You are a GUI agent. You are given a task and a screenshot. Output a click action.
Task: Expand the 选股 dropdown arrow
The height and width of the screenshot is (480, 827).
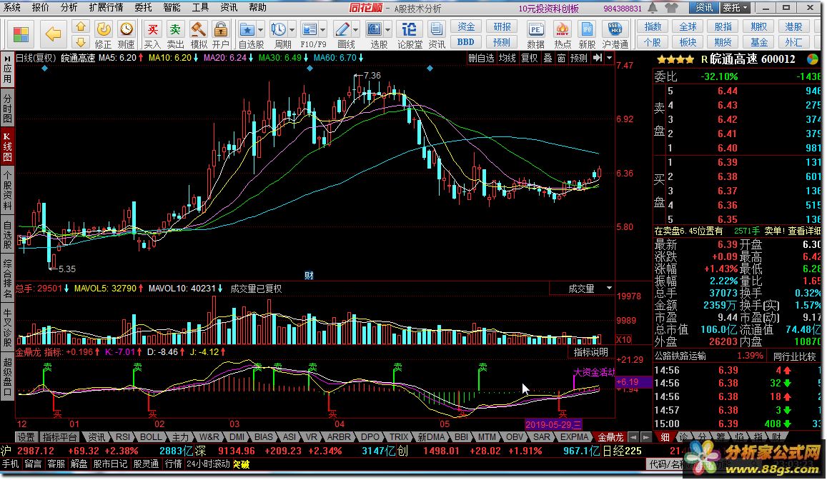click(x=387, y=30)
